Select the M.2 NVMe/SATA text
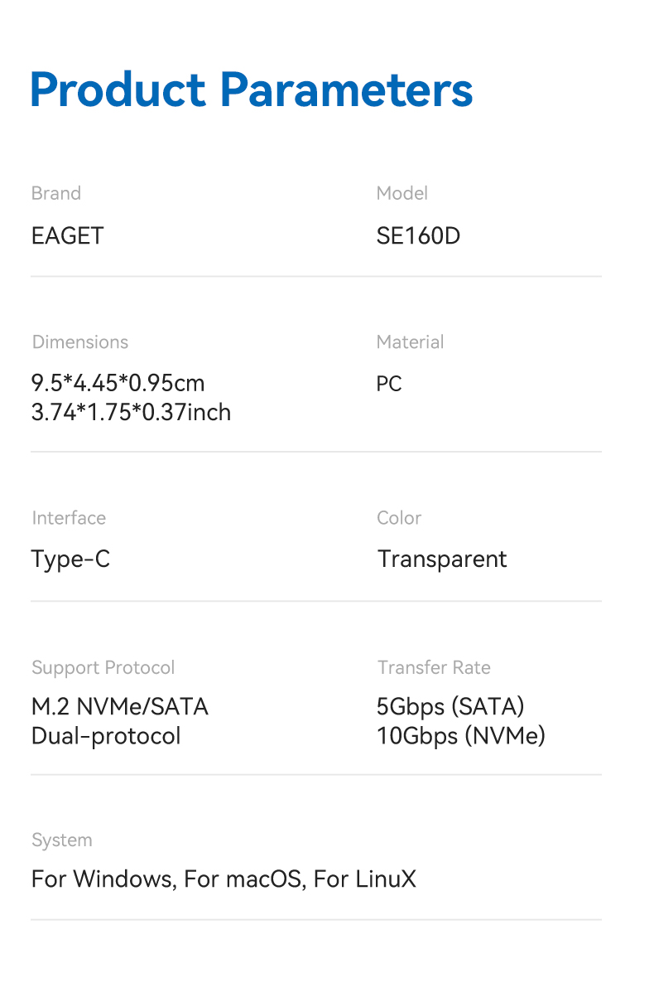 tap(120, 707)
